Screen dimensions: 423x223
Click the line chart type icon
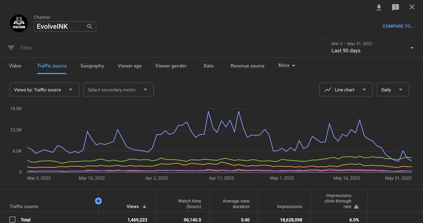[x=328, y=90]
